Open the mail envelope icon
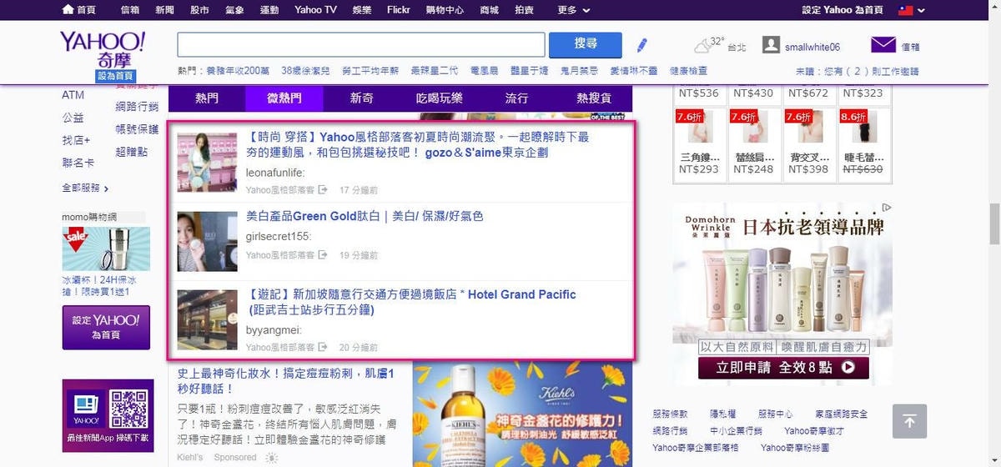The height and width of the screenshot is (467, 1001). [x=883, y=45]
